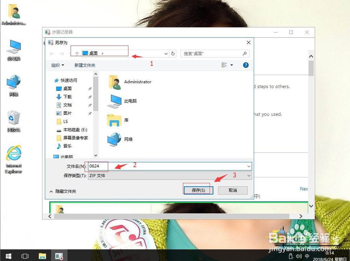This screenshot has height=261, width=350.
Task: Close the 另存为 Save As dialog
Action: click(x=248, y=42)
